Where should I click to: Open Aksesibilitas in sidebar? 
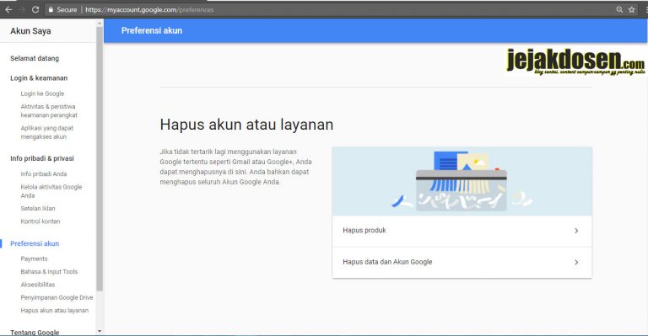(38, 285)
